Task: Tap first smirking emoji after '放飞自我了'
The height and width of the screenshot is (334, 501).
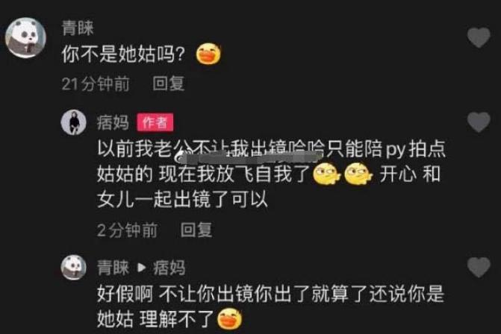Action: [x=326, y=174]
